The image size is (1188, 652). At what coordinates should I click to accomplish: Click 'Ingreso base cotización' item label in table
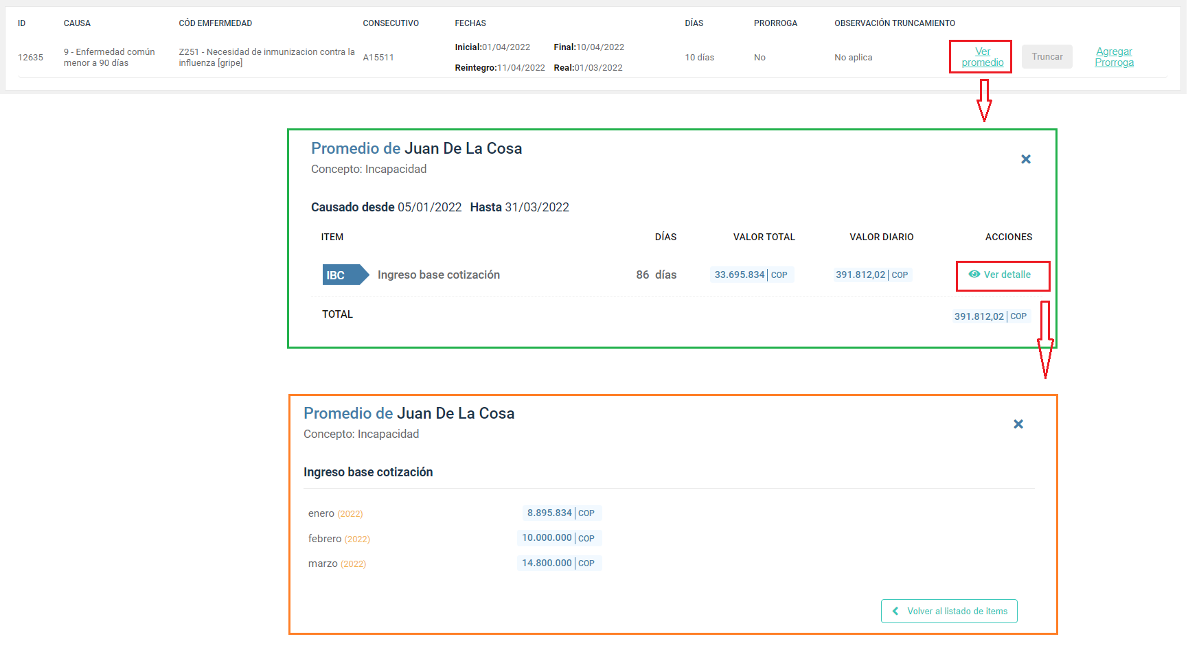(x=439, y=275)
